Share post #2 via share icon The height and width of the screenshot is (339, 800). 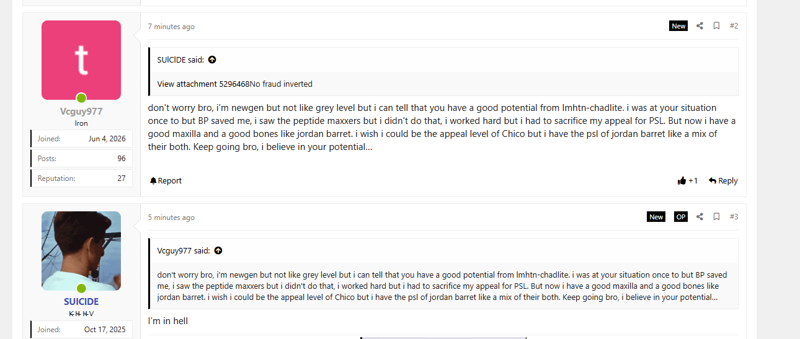[x=700, y=26]
